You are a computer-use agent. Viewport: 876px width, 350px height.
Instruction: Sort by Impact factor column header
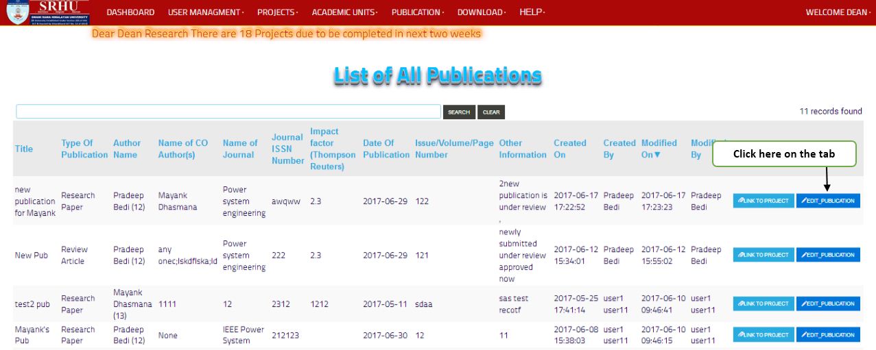[333, 149]
